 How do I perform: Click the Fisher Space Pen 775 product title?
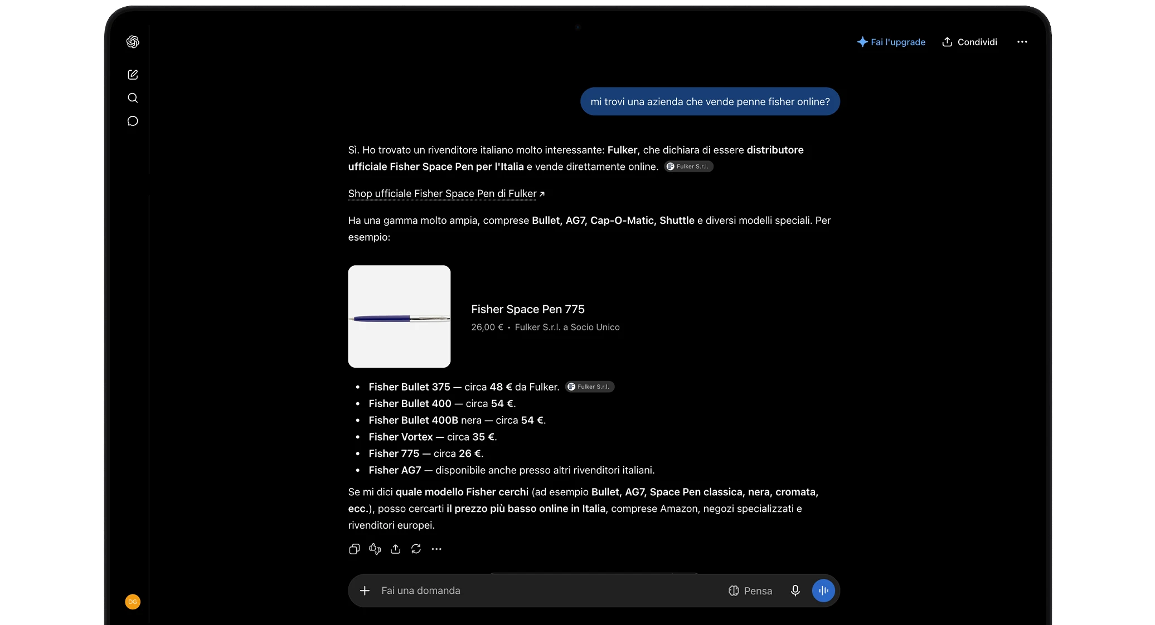pos(528,309)
